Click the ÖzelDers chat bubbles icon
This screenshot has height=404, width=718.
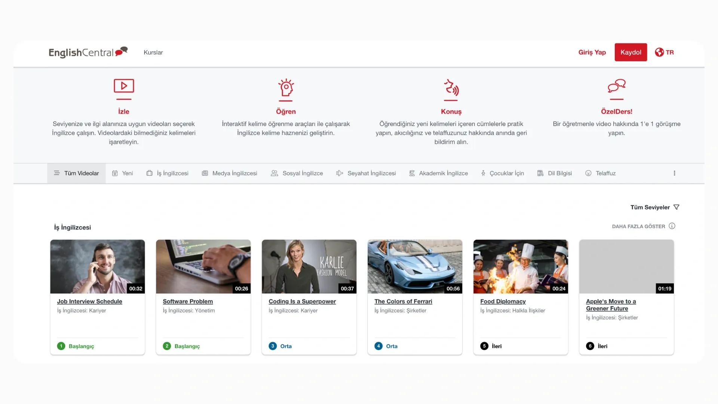coord(617,86)
